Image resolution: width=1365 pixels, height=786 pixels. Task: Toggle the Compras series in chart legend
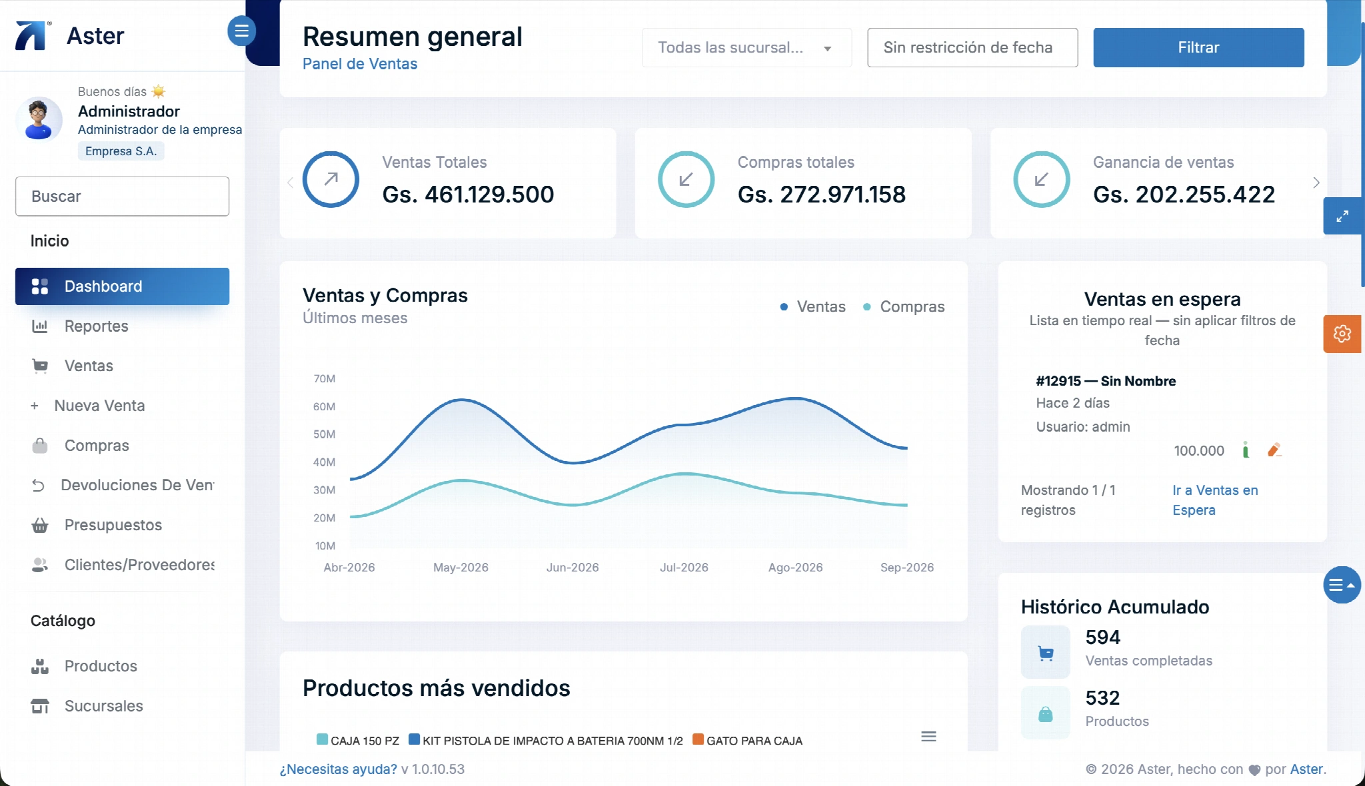click(904, 306)
